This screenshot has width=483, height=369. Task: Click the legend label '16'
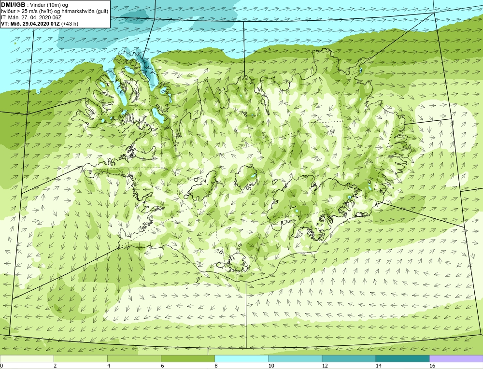(432, 366)
